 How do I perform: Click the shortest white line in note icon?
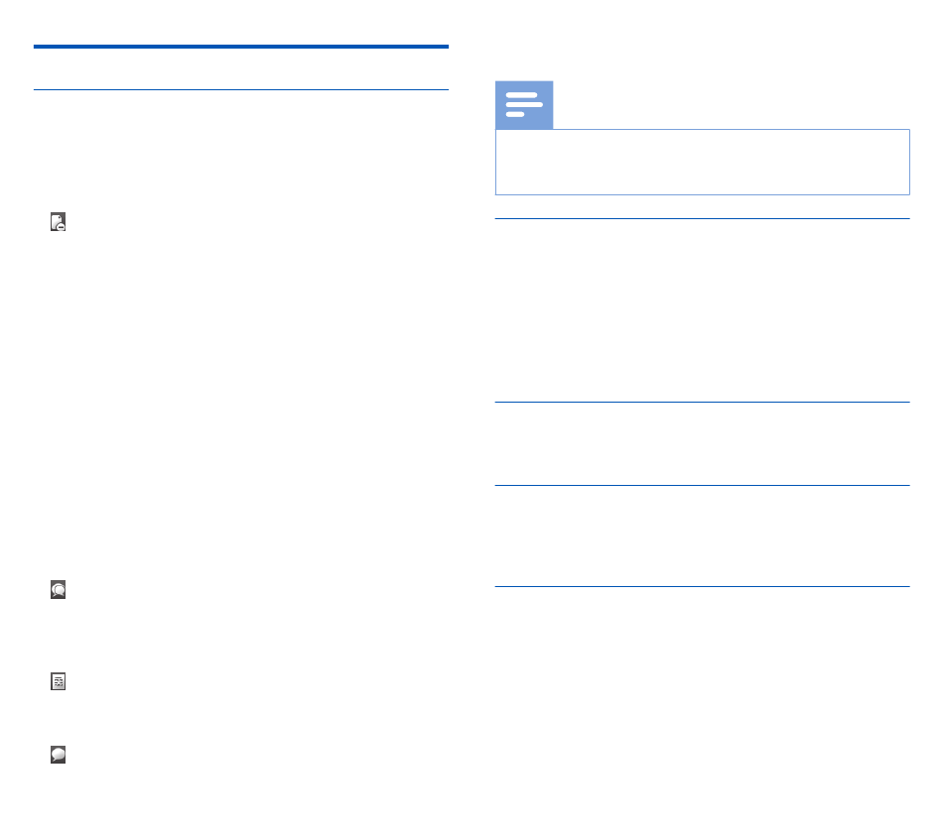pos(515,114)
